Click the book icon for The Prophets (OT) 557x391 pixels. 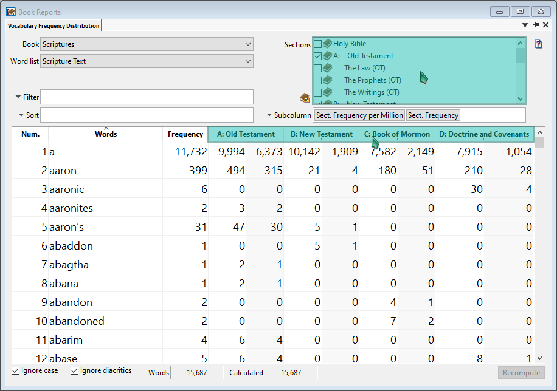click(328, 80)
